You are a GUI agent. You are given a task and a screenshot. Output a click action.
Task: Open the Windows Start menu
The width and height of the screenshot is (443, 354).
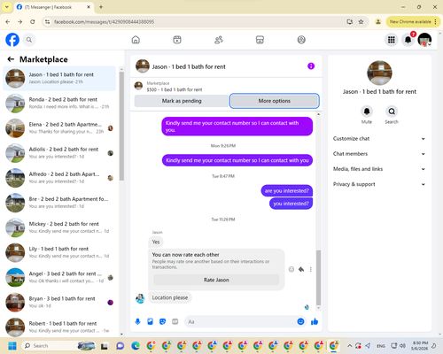(x=12, y=346)
